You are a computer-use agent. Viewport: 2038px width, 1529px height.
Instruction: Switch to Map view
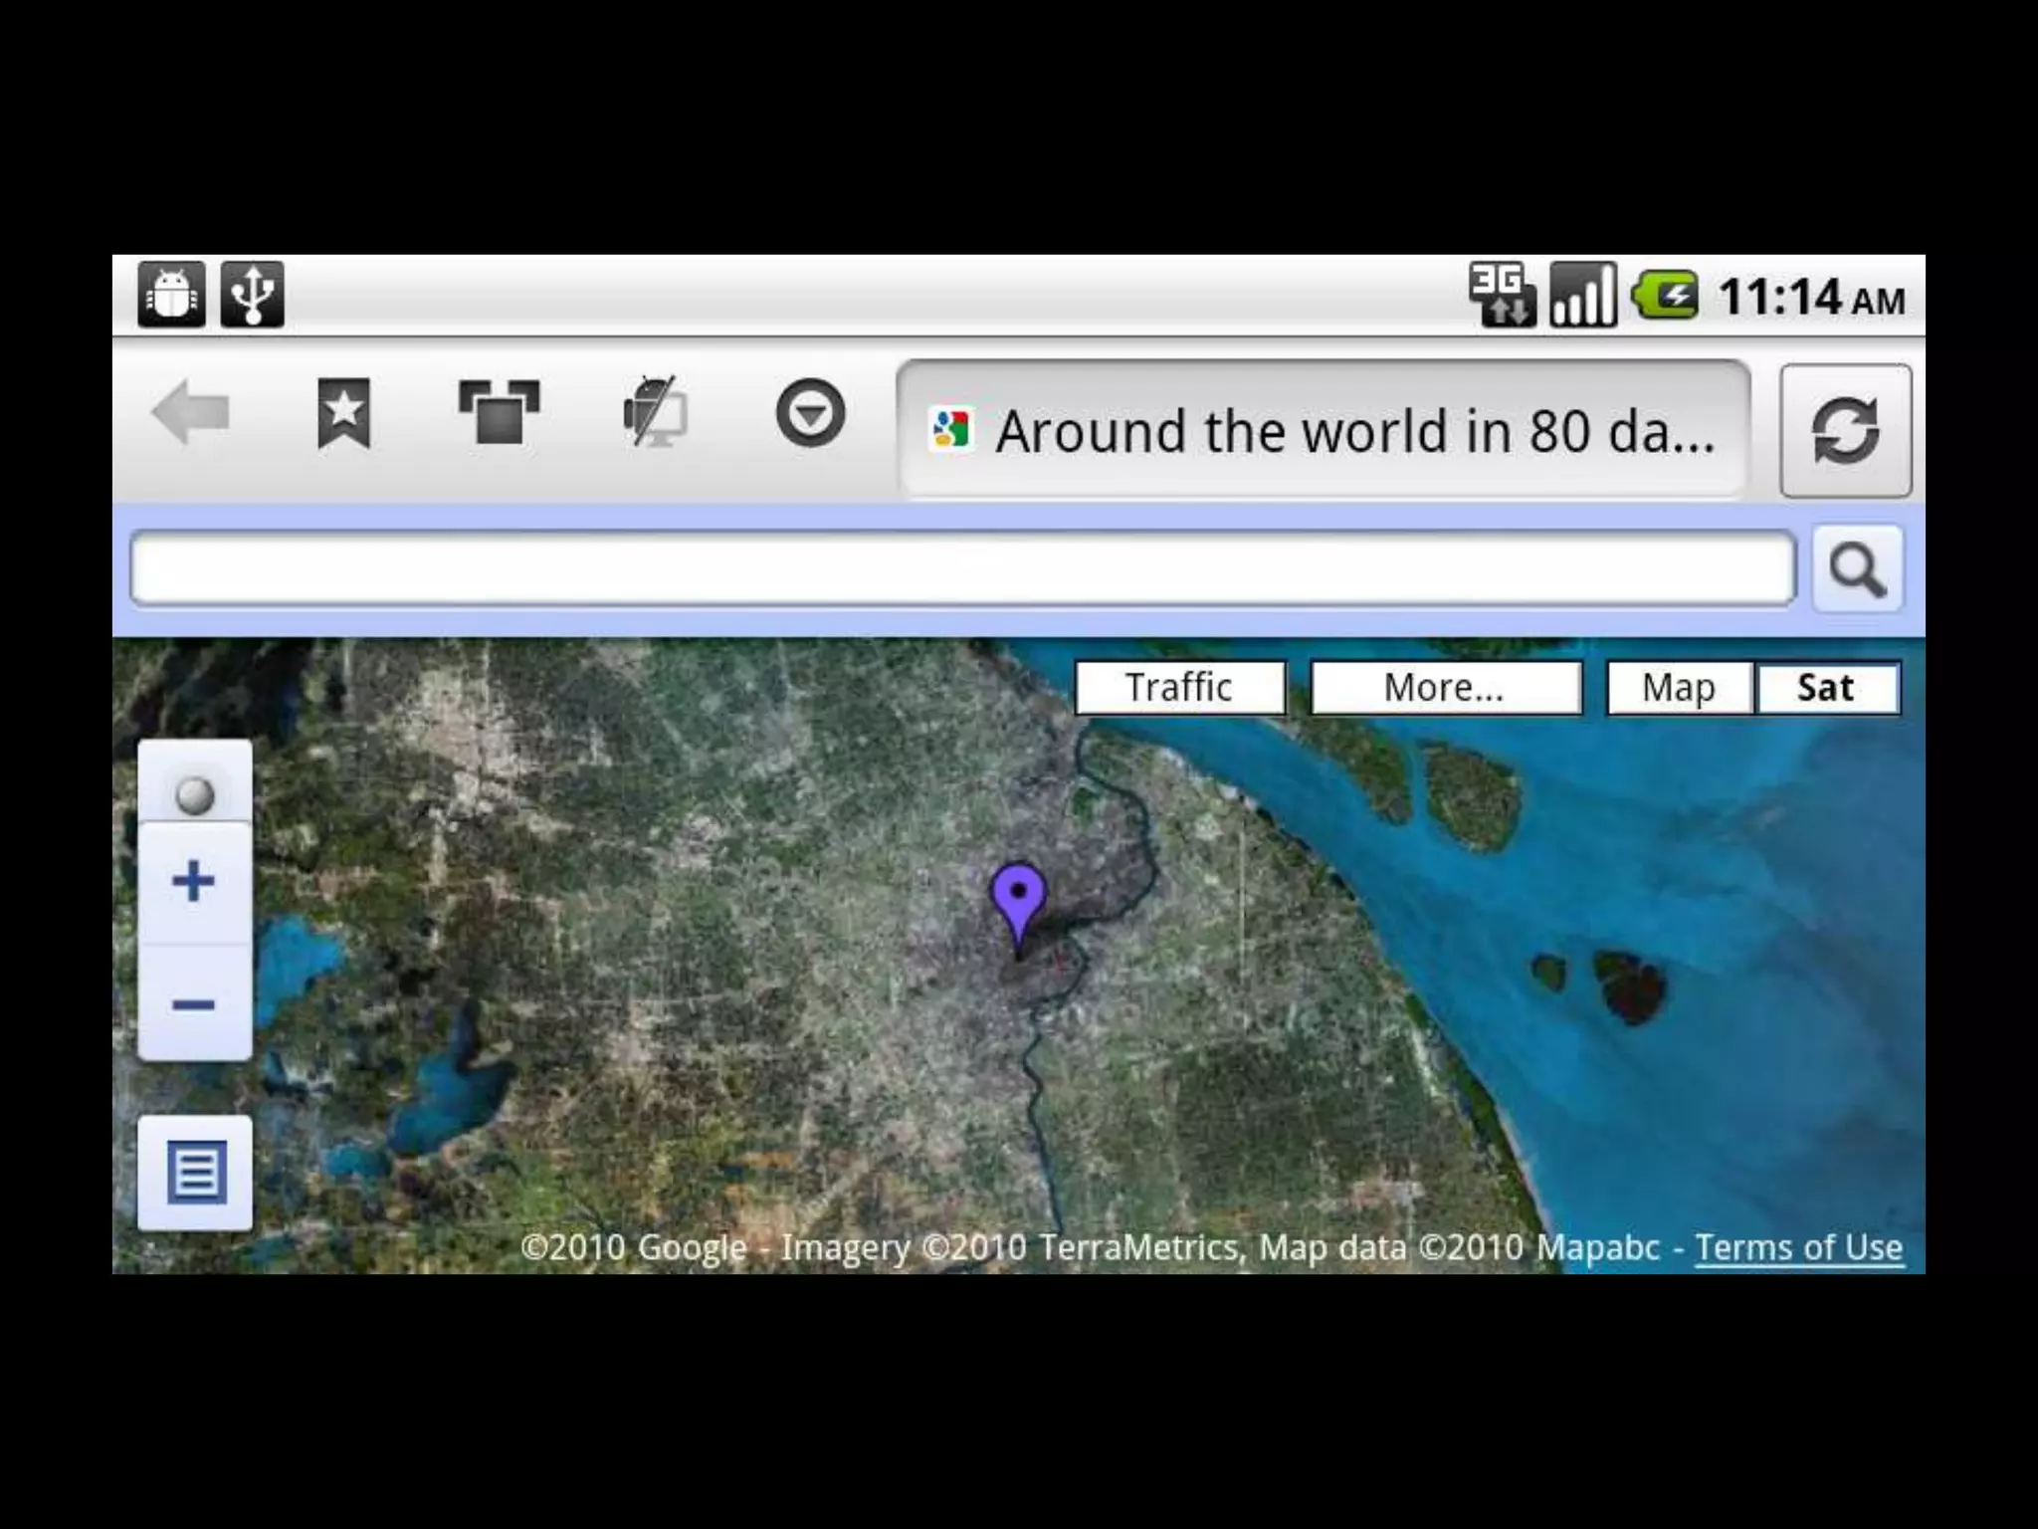(1679, 688)
